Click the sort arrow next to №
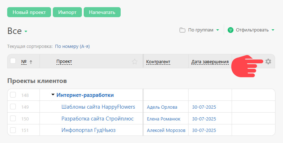 pos(31,62)
